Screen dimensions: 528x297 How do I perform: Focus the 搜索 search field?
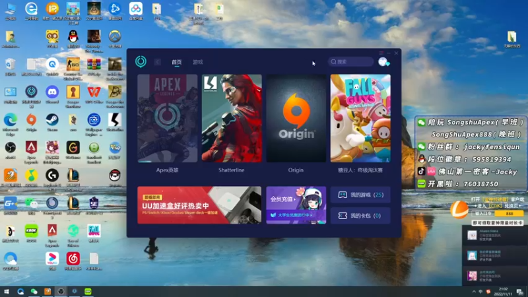[x=350, y=61]
